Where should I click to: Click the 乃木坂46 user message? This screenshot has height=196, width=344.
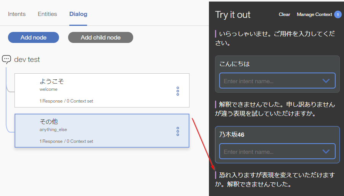(232, 134)
